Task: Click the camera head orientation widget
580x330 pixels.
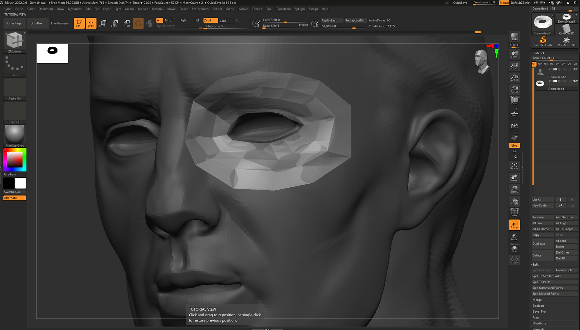Action: click(482, 61)
